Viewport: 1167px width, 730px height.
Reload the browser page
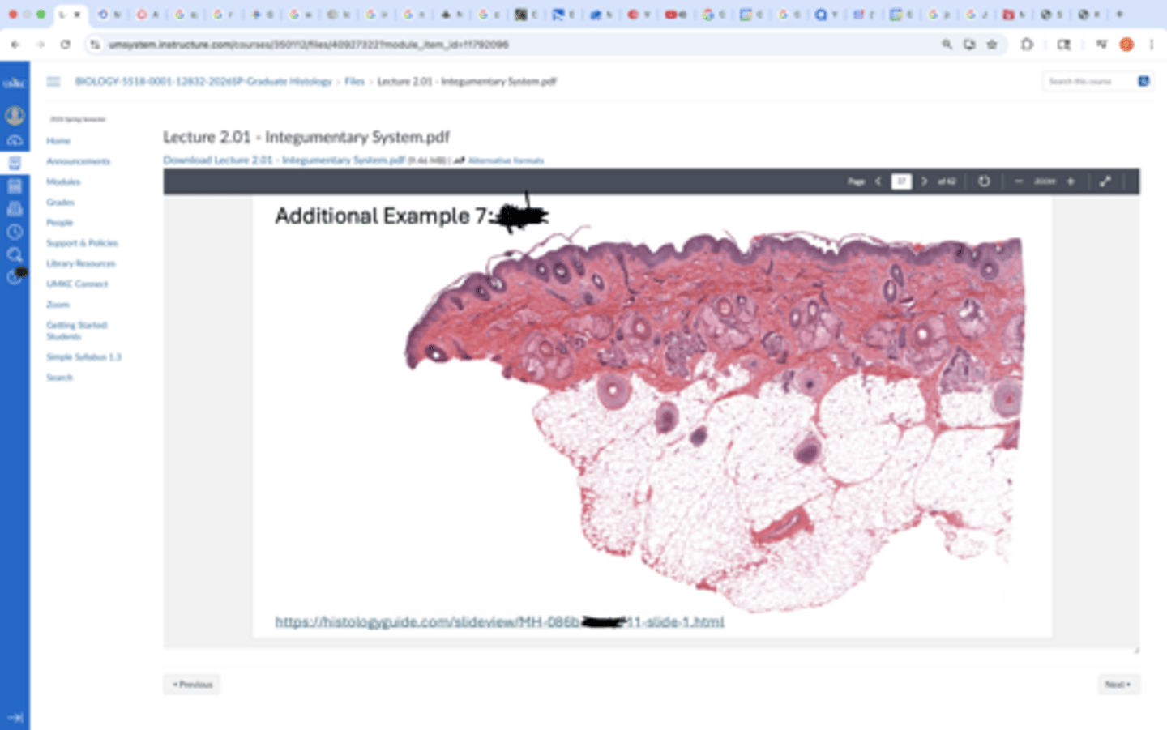[x=66, y=45]
